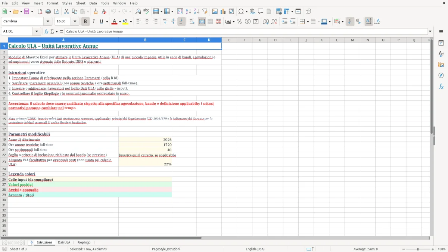Switch to the Dati ULA sheet tab
Screen dimensions: 448x252
64,242
